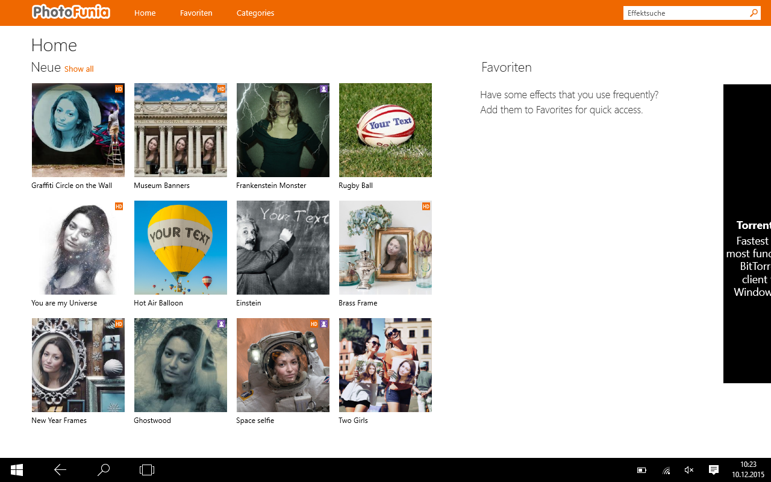This screenshot has width=771, height=482.
Task: Click the muted volume tray icon
Action: tap(689, 470)
